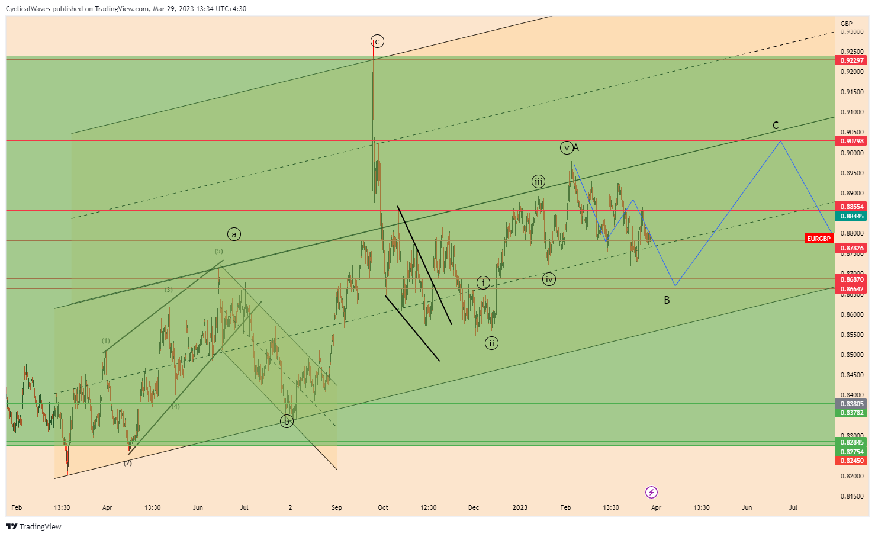Image resolution: width=875 pixels, height=537 pixels.
Task: Click the 0.81500 tick on price axis
Action: (x=852, y=496)
